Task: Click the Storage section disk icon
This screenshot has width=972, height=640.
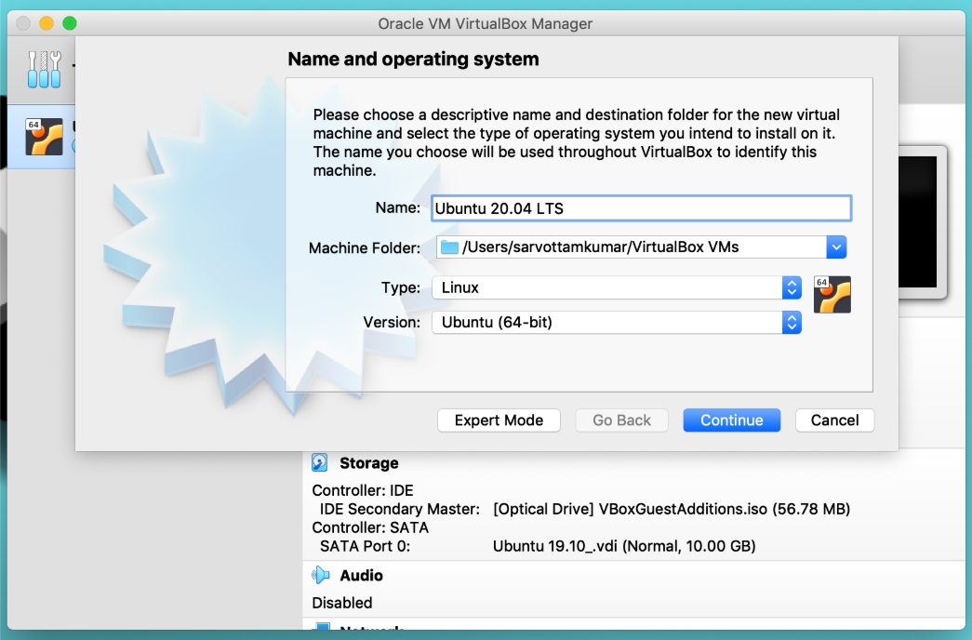Action: (x=319, y=462)
